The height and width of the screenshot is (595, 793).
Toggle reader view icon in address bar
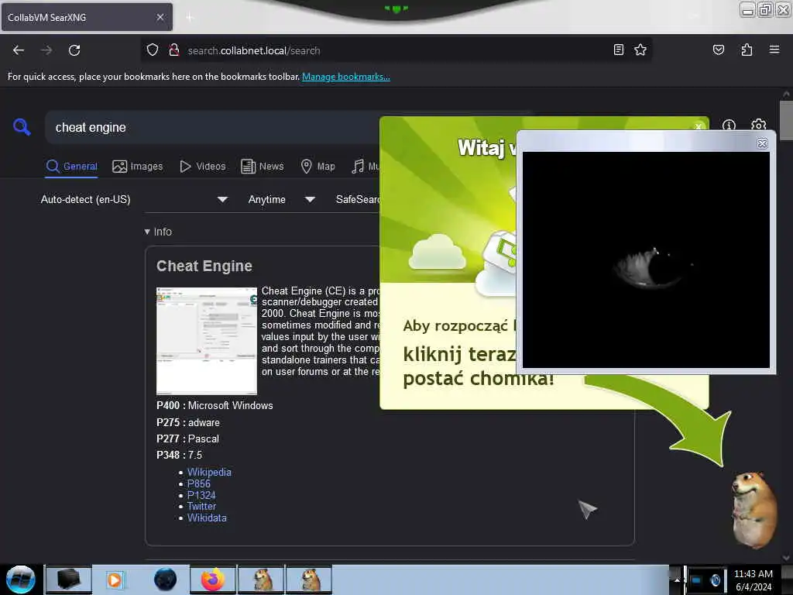click(x=619, y=50)
